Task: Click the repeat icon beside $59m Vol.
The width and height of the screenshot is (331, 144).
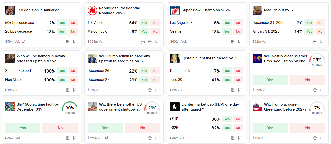Action: (23, 42)
